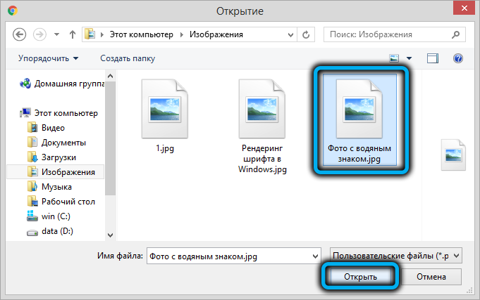Click the 'Отмена' button
Screen dimensions: 480x300
coord(431,277)
